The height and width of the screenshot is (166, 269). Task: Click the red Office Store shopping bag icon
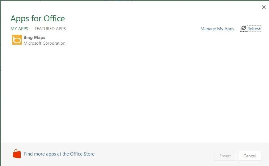[17, 154]
